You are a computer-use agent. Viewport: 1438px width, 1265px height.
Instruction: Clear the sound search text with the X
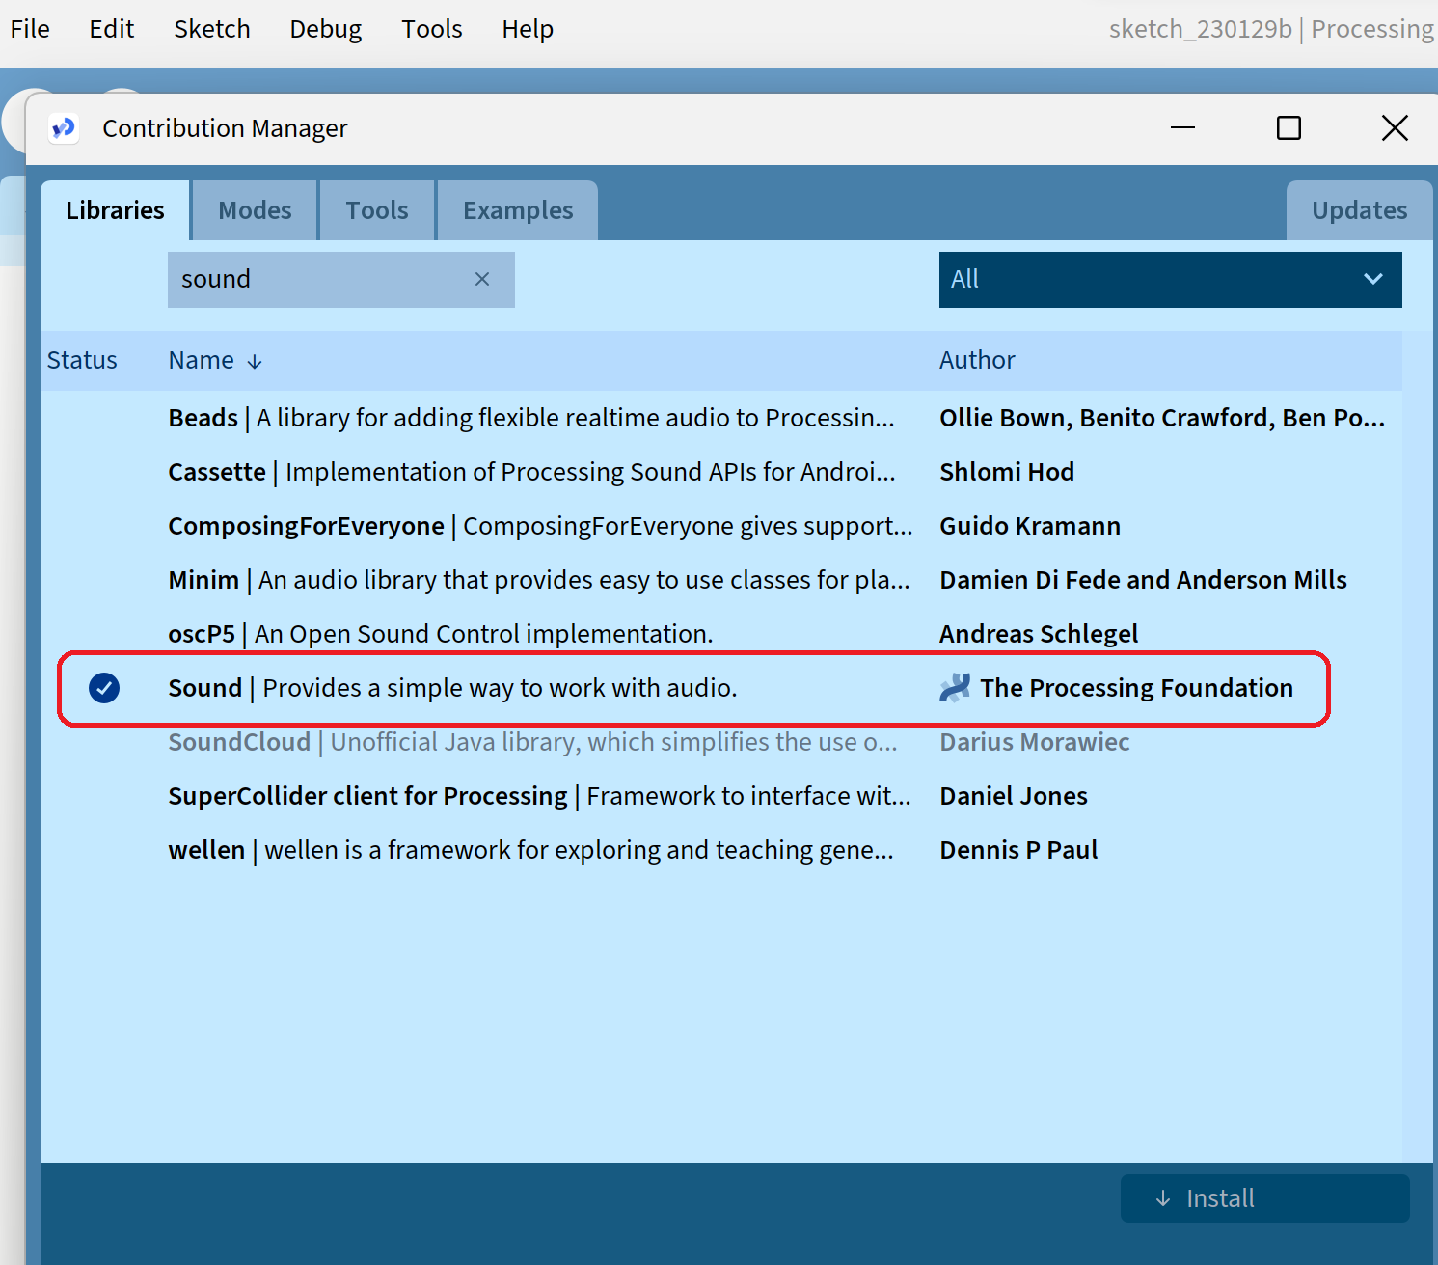click(482, 279)
